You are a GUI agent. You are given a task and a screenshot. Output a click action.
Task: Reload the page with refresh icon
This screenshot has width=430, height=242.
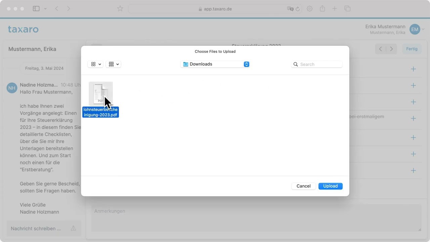pyautogui.click(x=298, y=9)
